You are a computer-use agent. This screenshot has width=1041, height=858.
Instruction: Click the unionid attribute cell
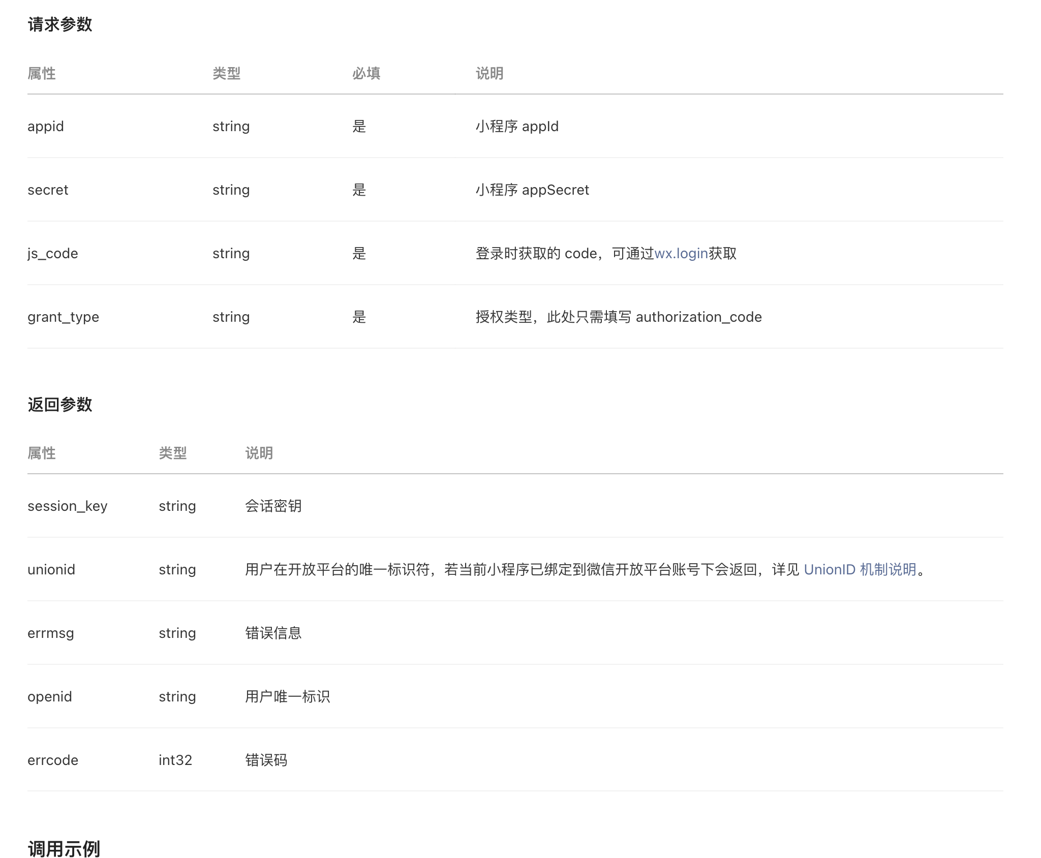[x=51, y=569]
